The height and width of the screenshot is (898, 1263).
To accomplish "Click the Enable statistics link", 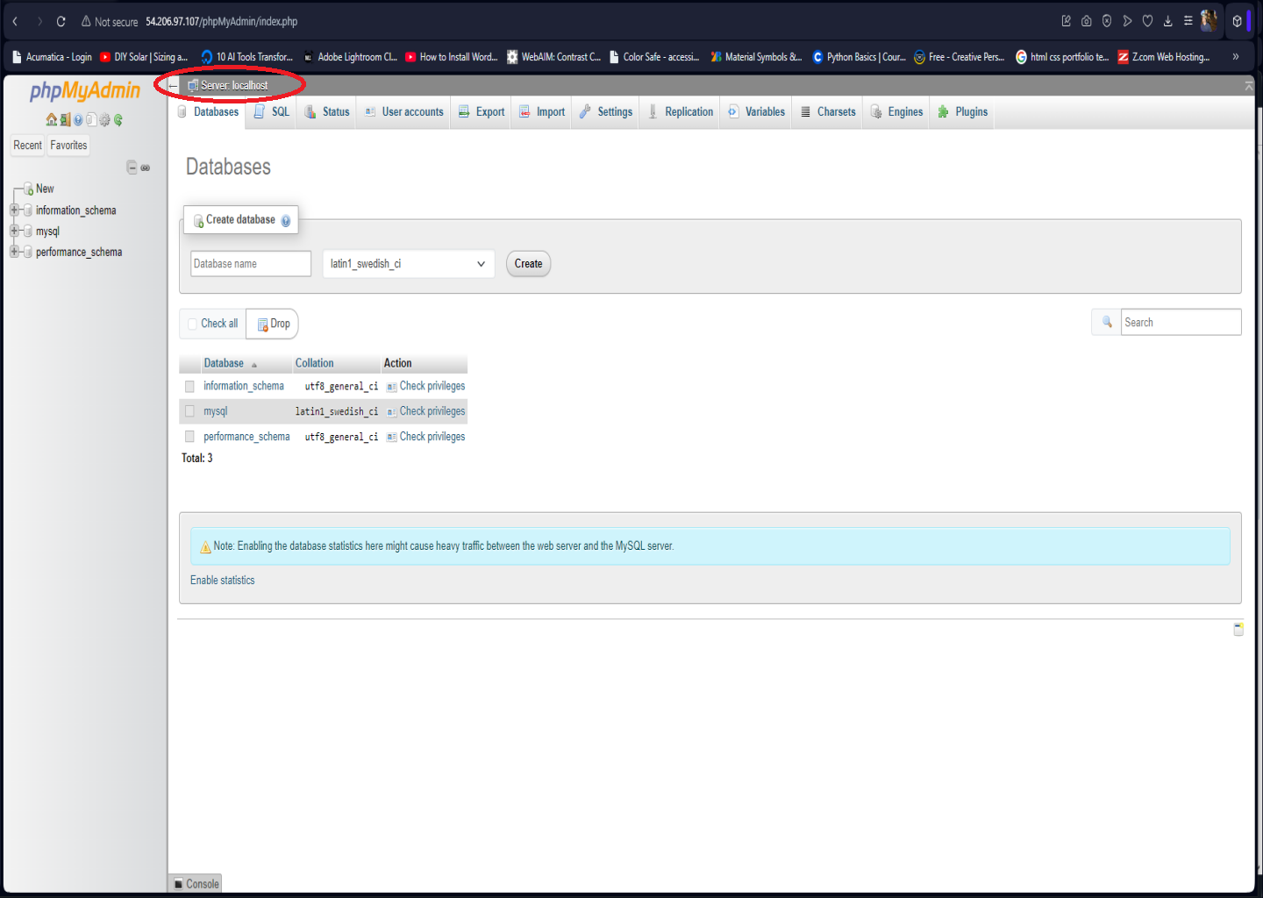I will point(223,581).
